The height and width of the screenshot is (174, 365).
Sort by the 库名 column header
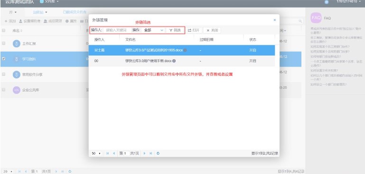17,31
